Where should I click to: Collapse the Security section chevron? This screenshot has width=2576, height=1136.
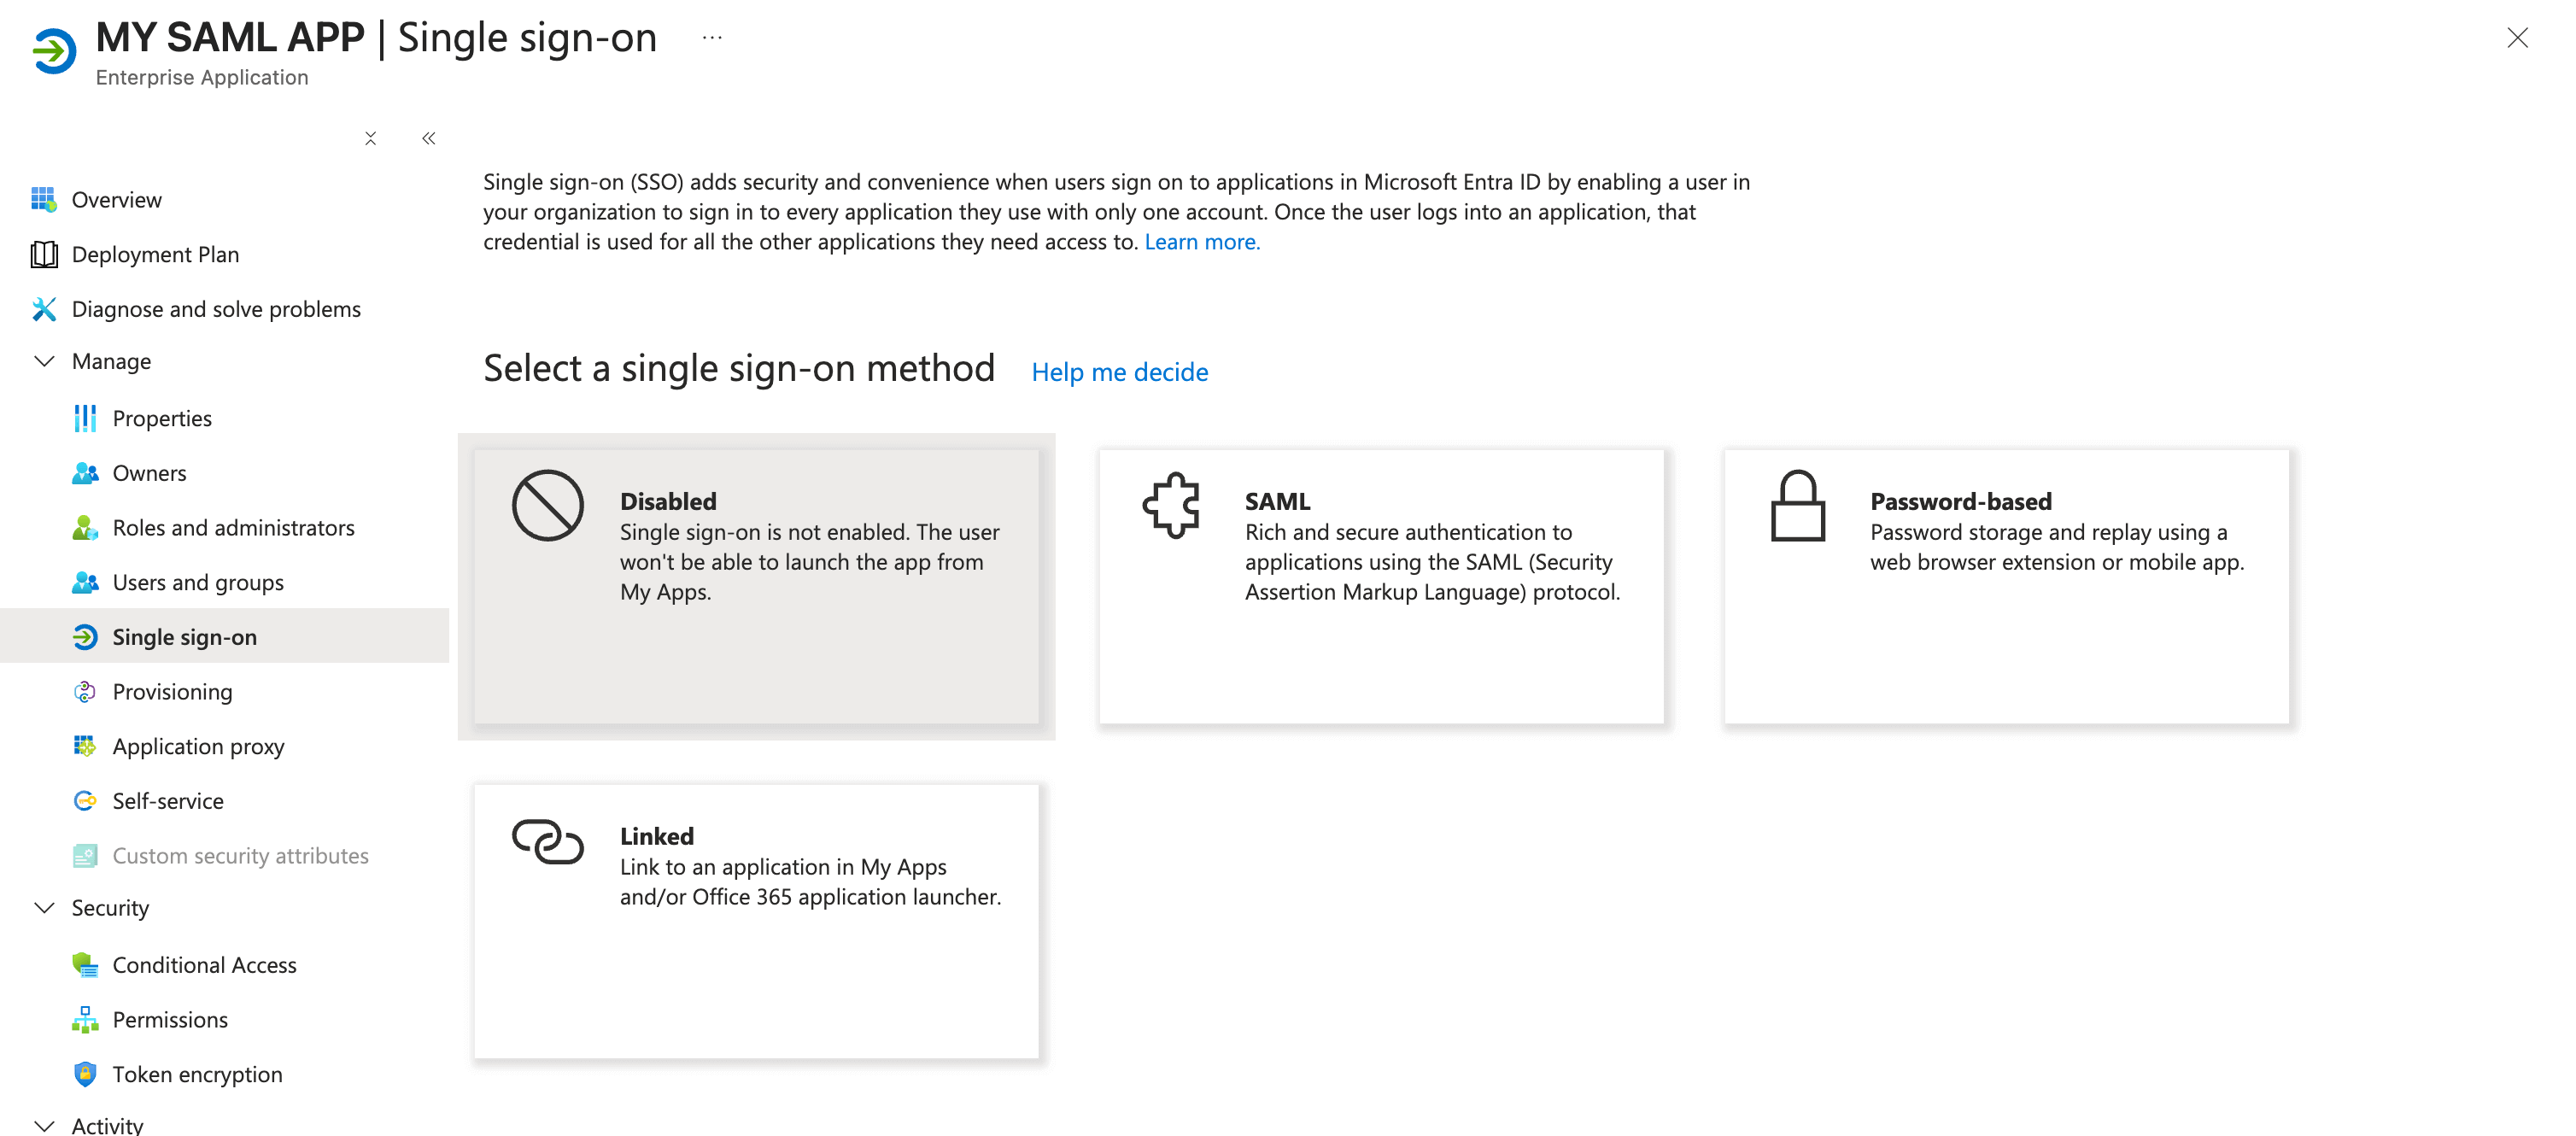point(44,908)
